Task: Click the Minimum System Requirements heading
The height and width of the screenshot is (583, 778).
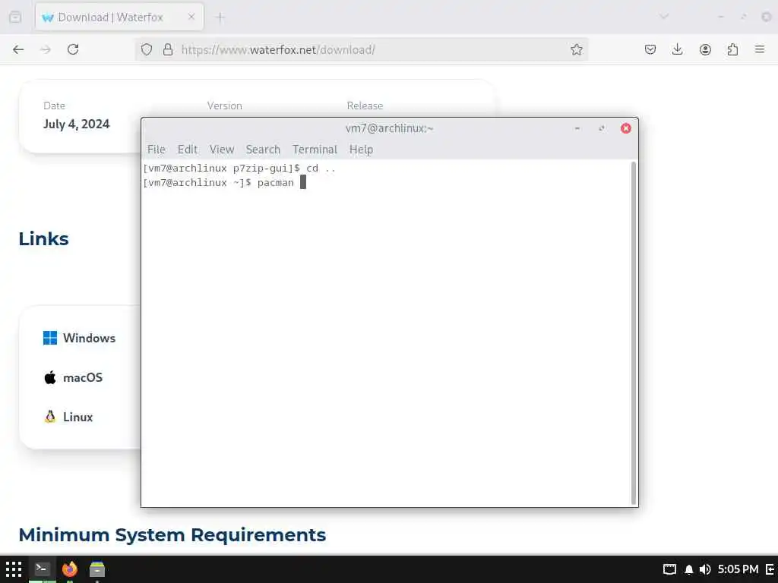Action: coord(172,535)
